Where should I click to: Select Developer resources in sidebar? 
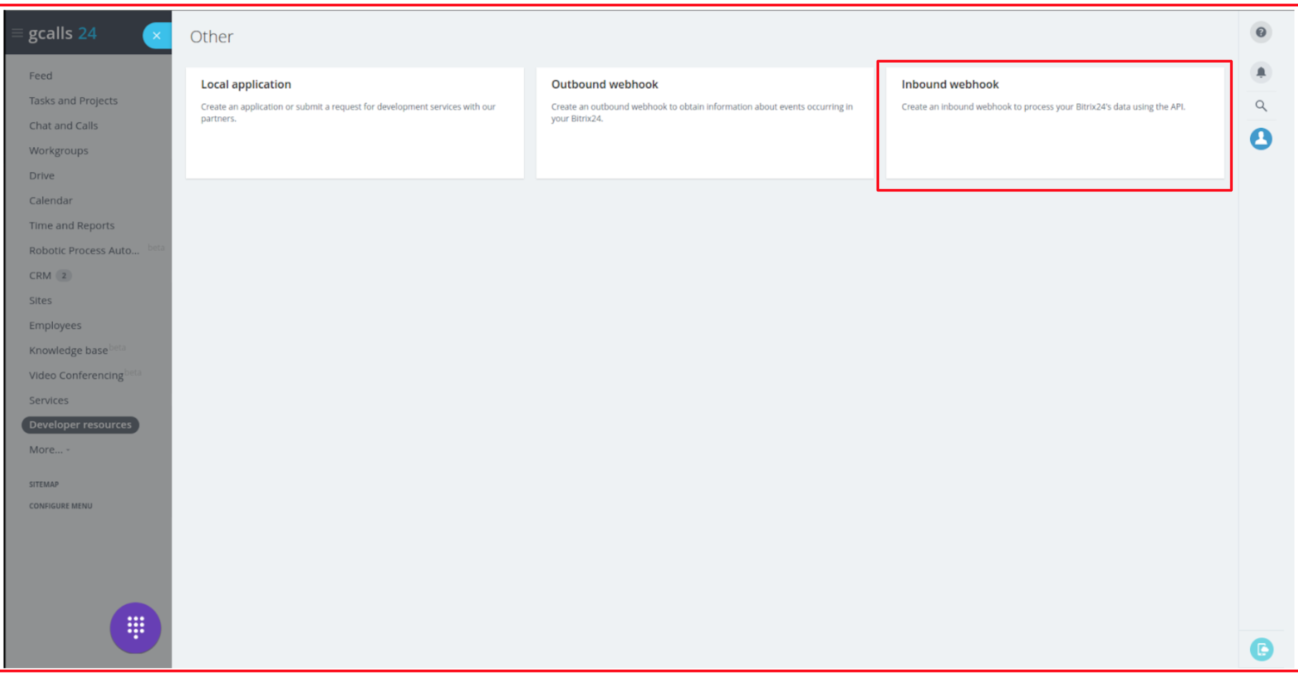click(x=80, y=425)
